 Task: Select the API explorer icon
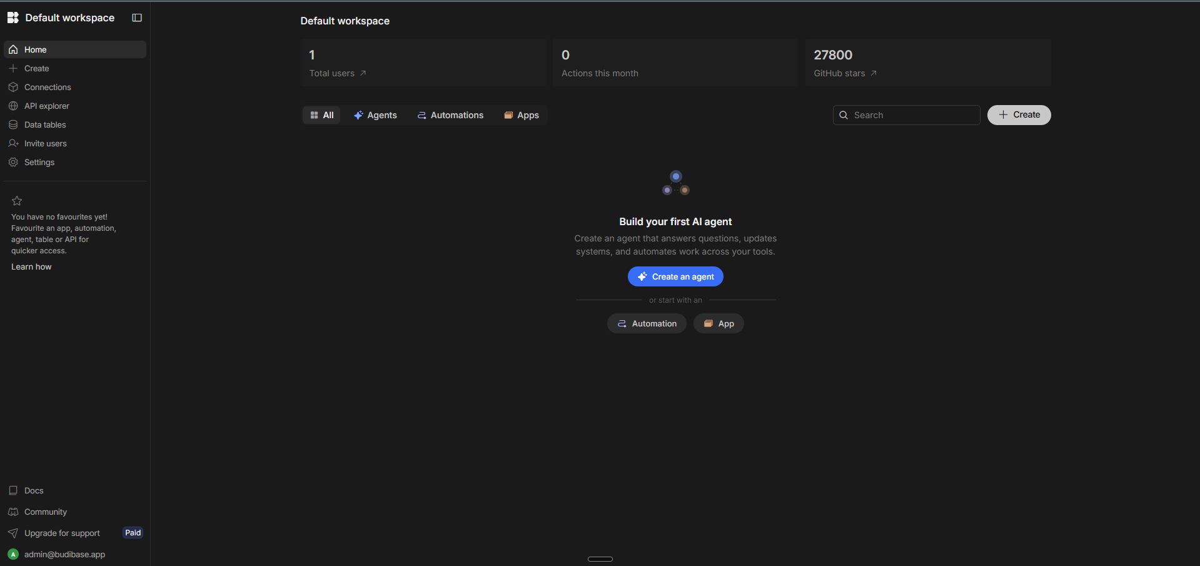tap(13, 106)
